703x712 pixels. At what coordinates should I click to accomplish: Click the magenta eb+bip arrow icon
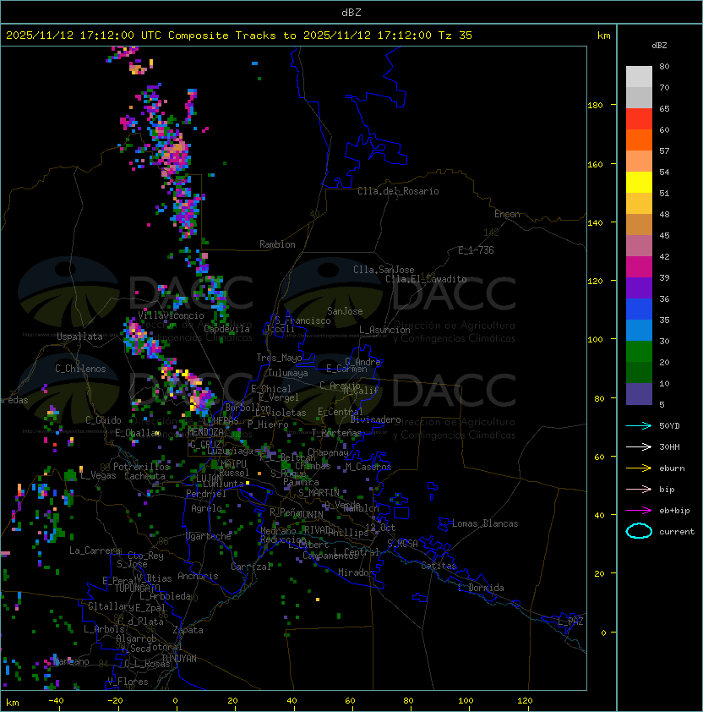point(639,511)
